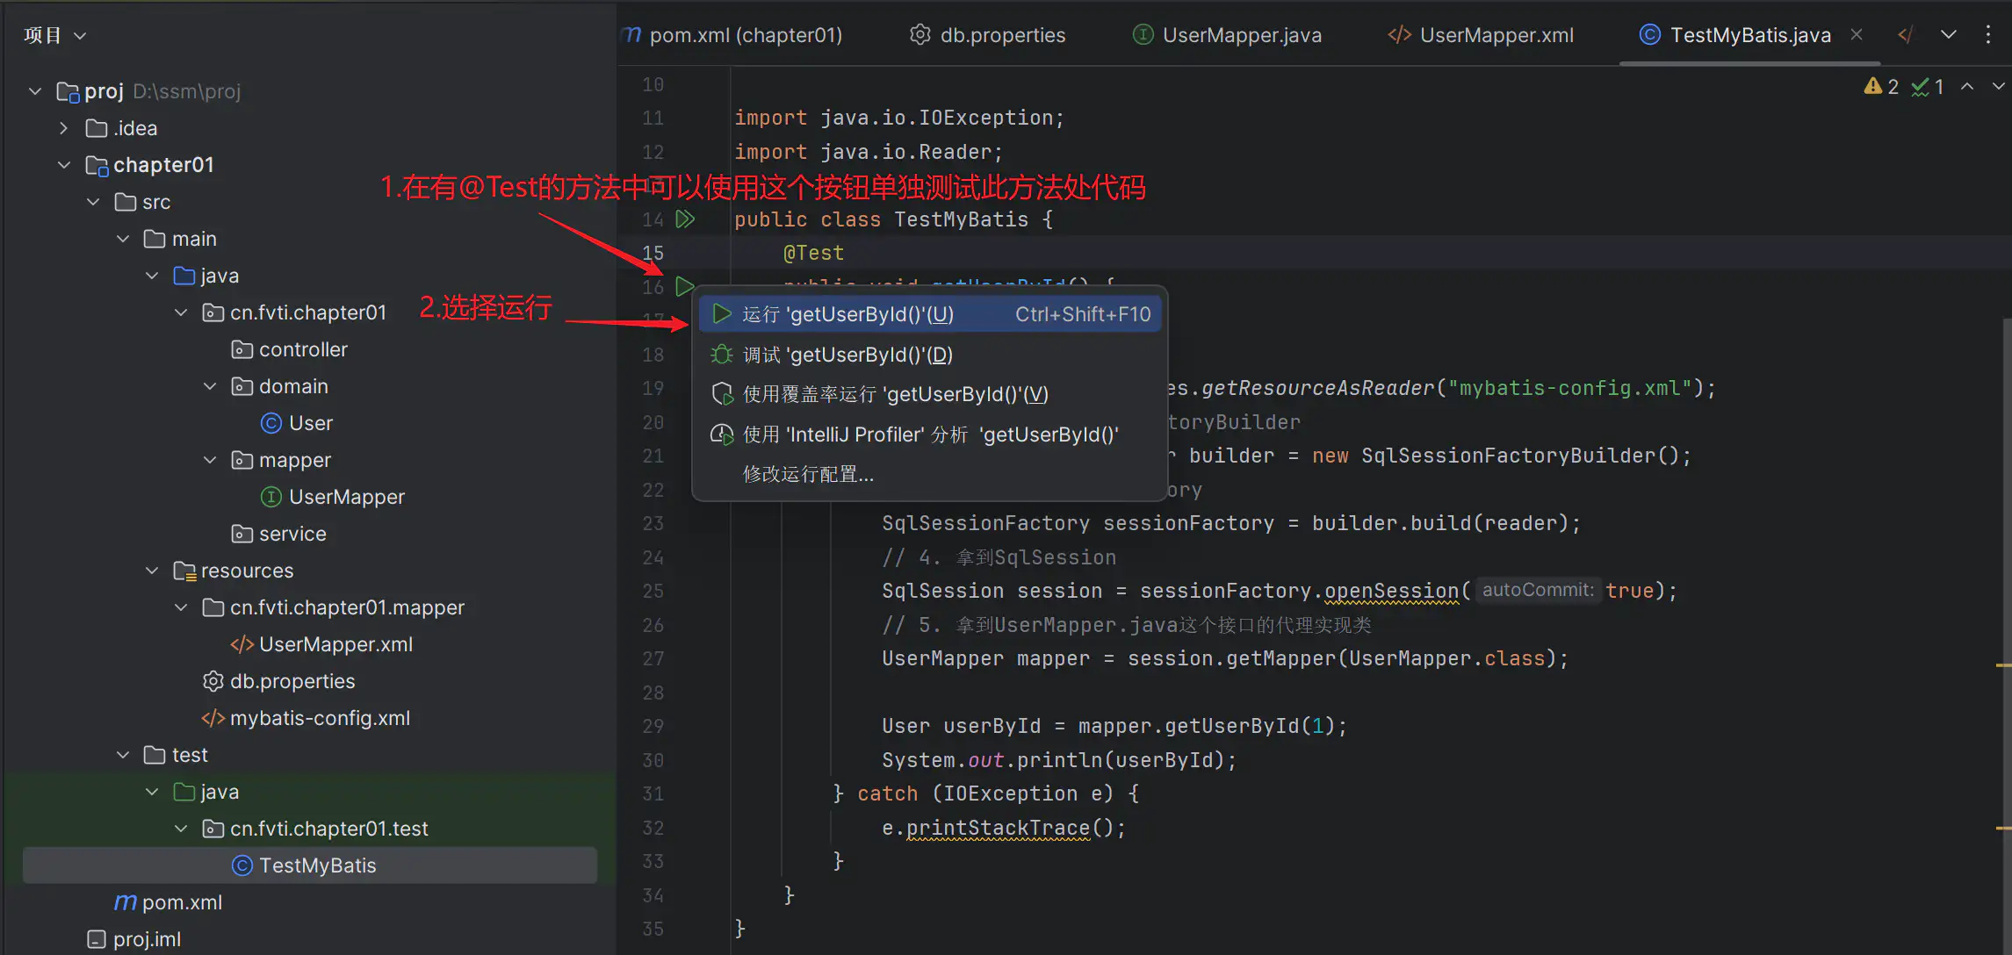Click Maven icon of pom.xml in tree
Viewport: 2012px width, 955px height.
pos(126,901)
